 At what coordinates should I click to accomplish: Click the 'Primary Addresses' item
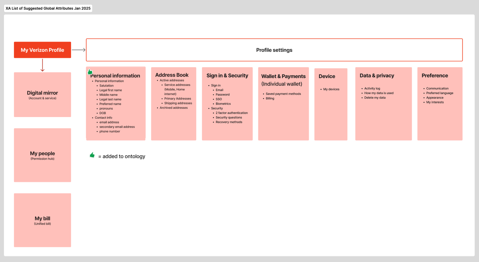[178, 99]
